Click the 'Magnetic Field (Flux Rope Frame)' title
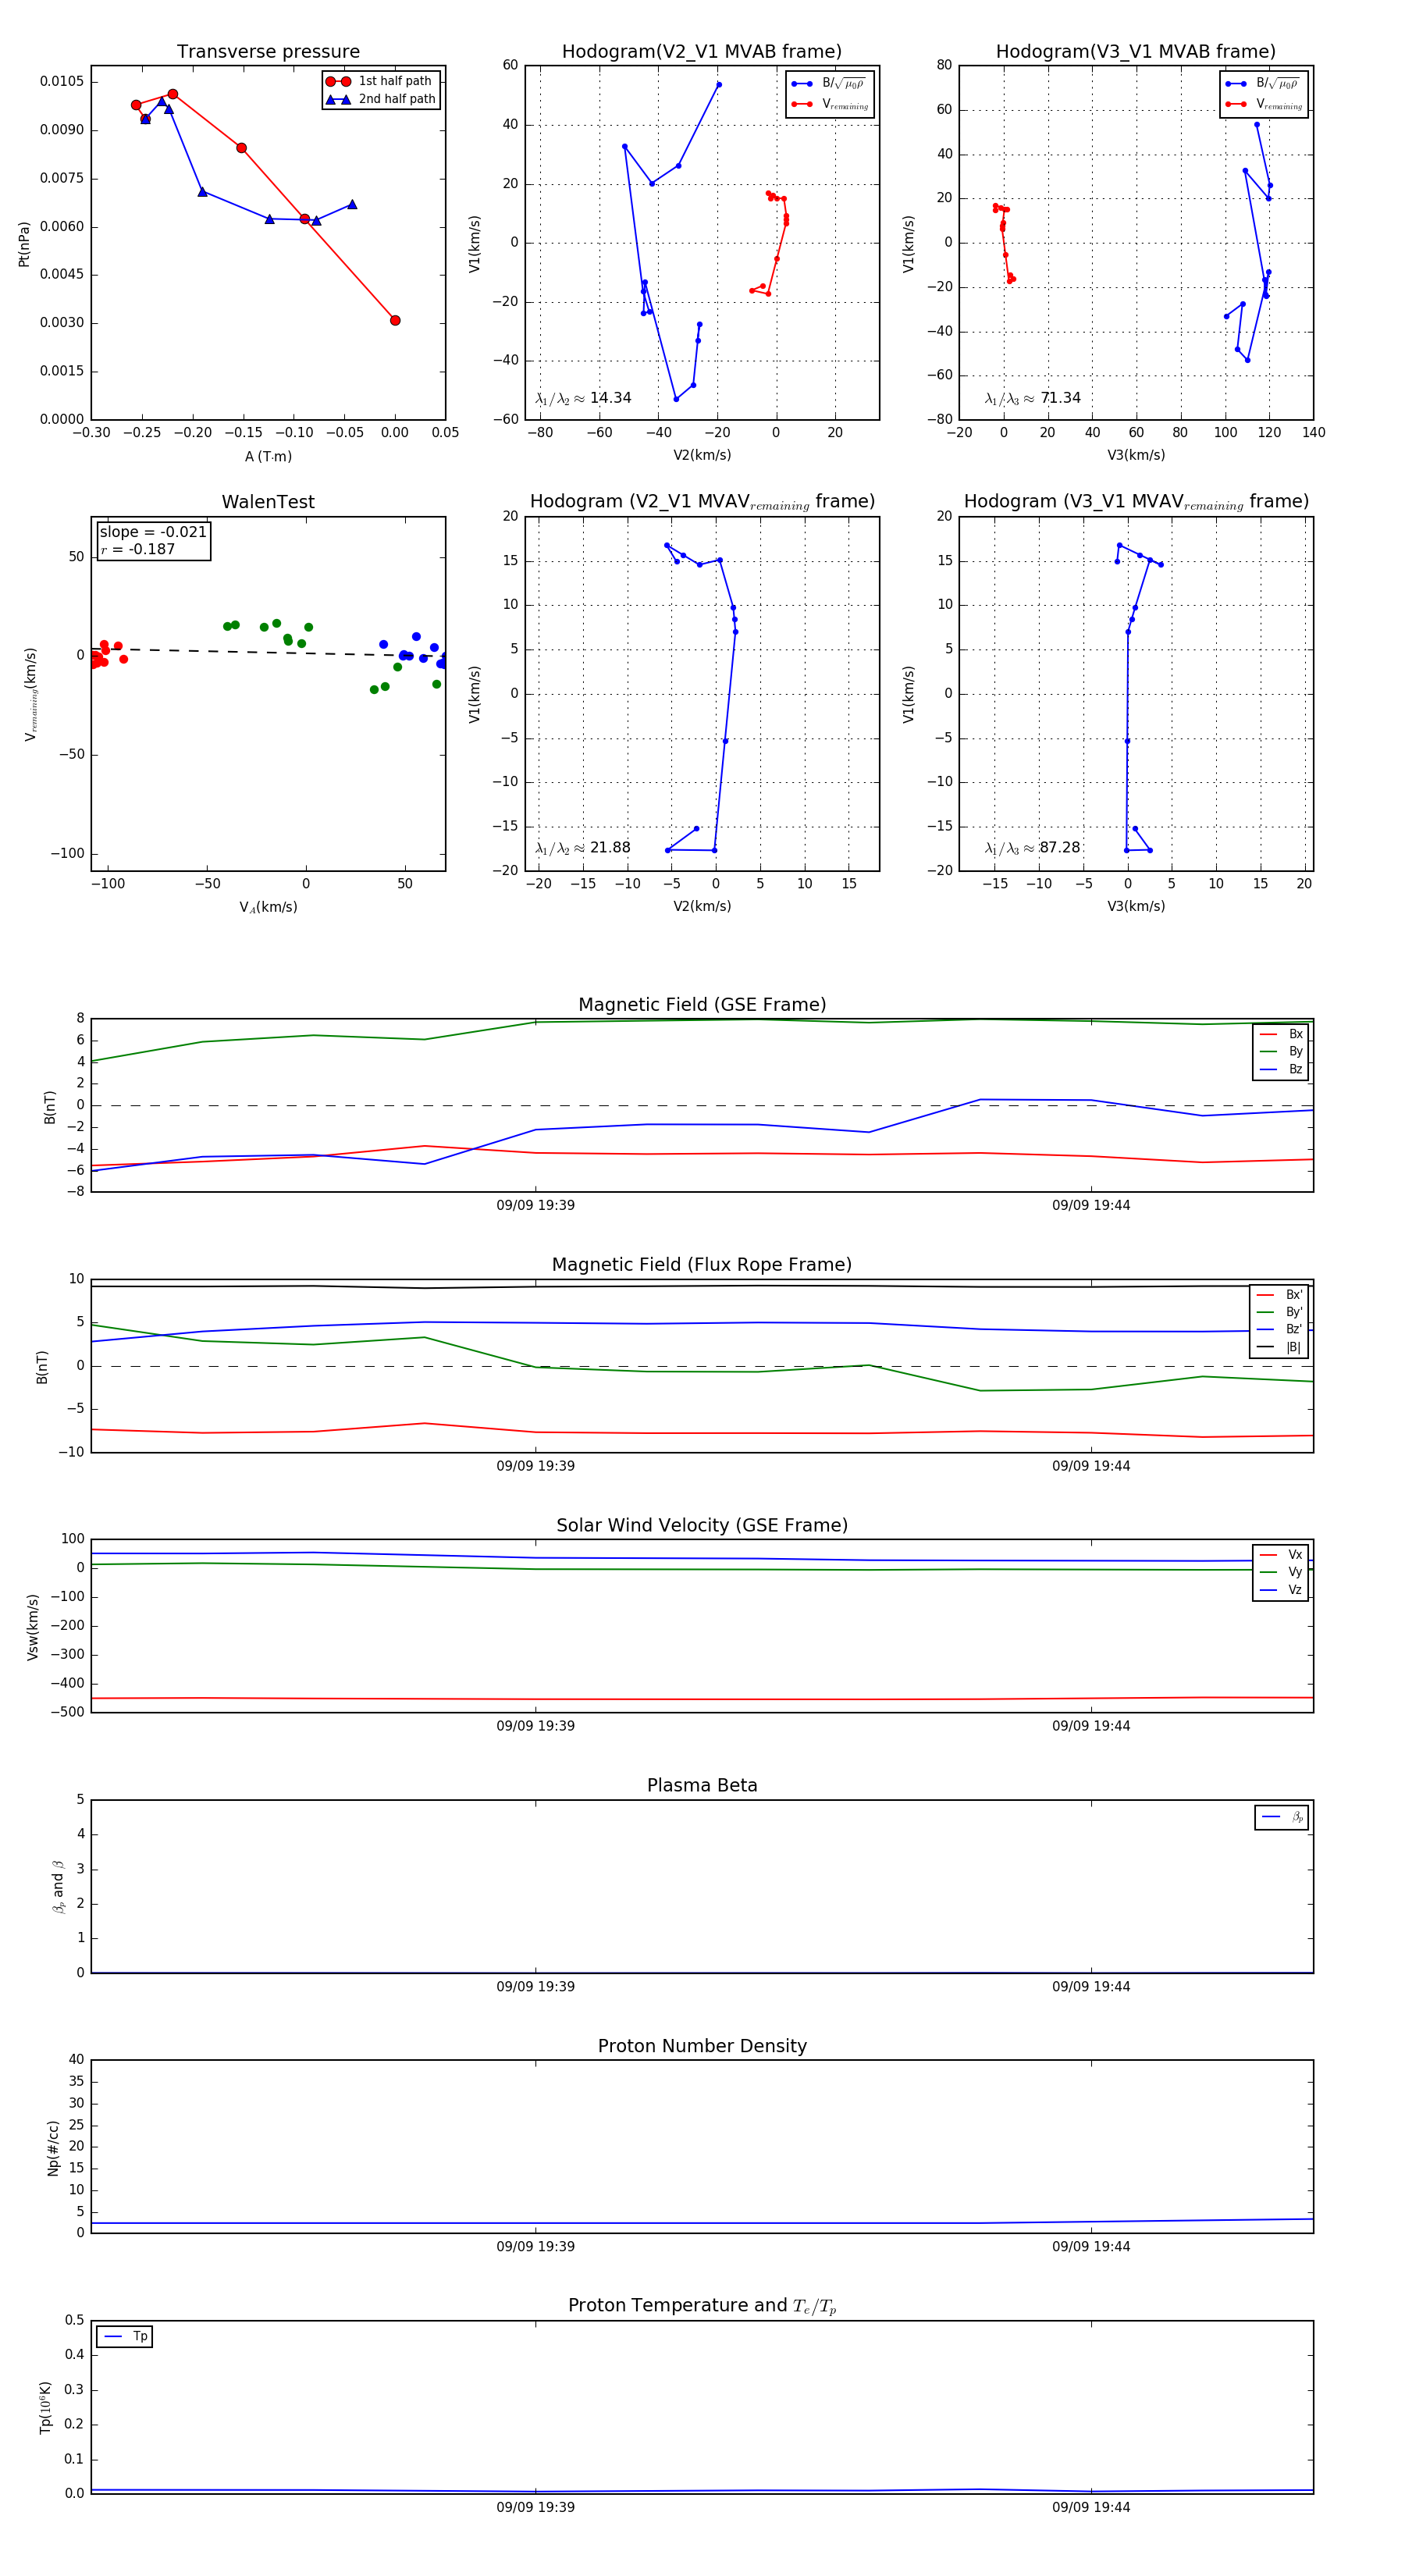1405x2576 pixels. (x=702, y=1265)
